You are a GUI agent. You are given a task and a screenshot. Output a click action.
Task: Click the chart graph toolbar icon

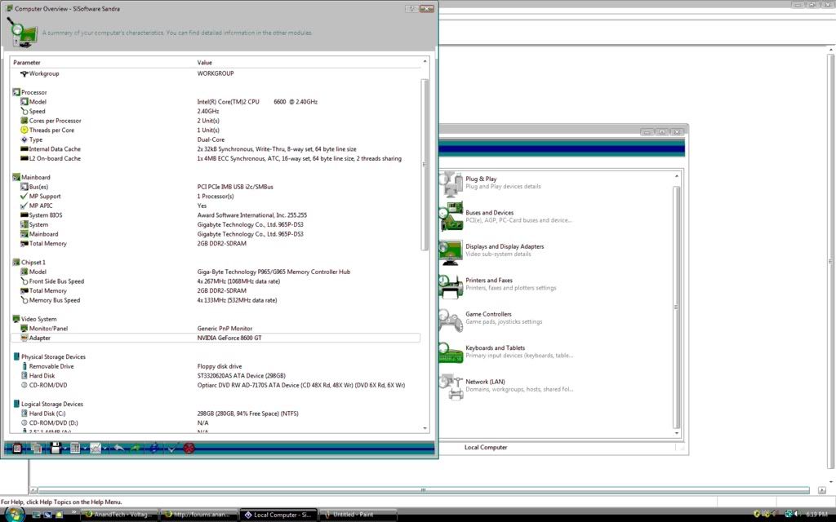click(x=96, y=449)
